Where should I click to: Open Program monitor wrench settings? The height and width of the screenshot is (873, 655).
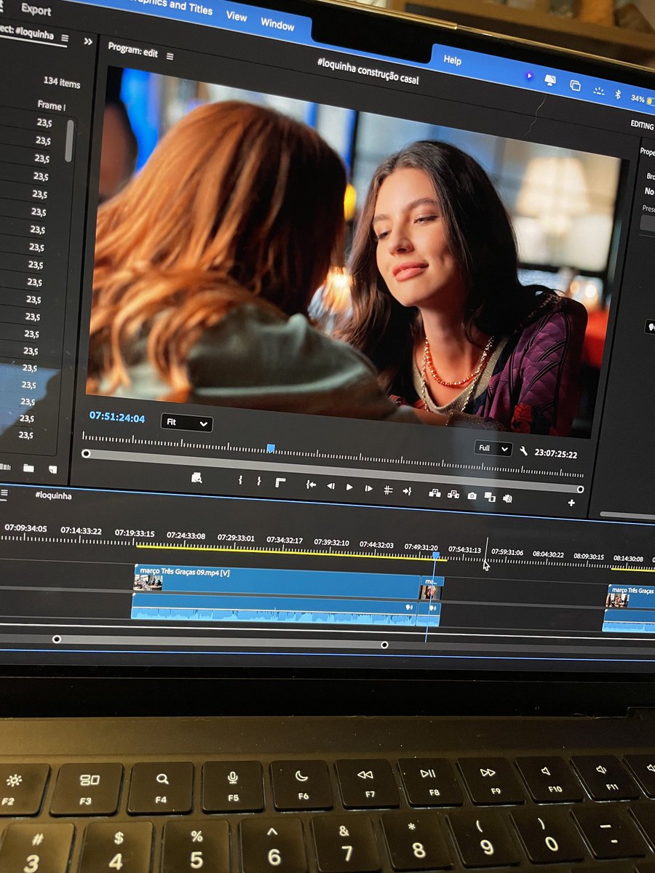(x=523, y=451)
